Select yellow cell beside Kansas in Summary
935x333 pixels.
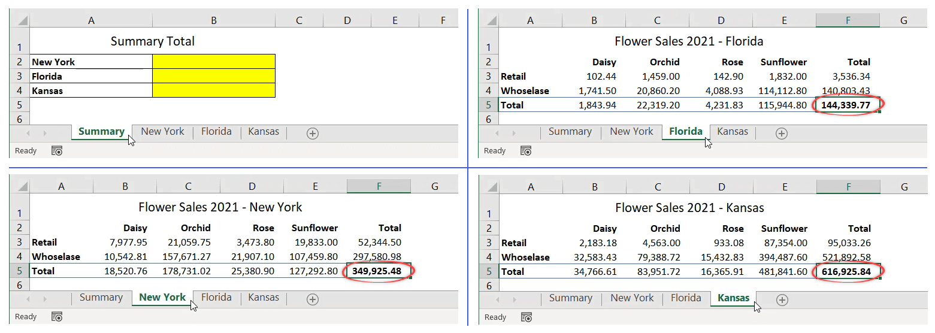click(214, 90)
